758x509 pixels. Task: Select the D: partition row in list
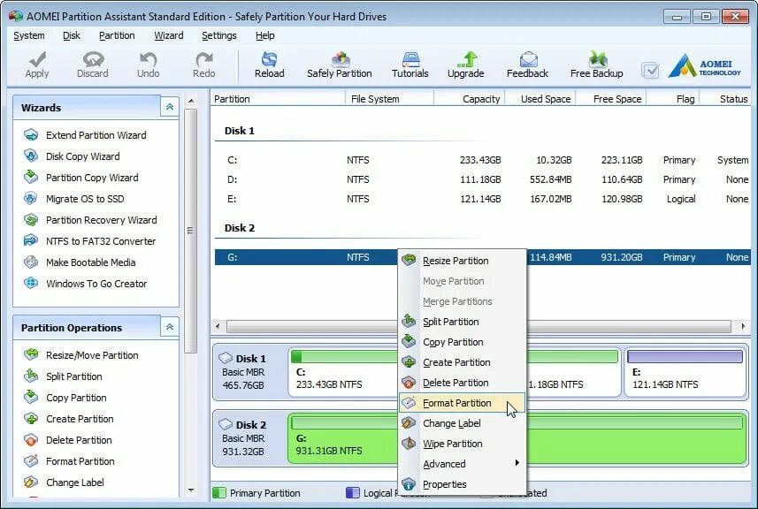[482, 179]
